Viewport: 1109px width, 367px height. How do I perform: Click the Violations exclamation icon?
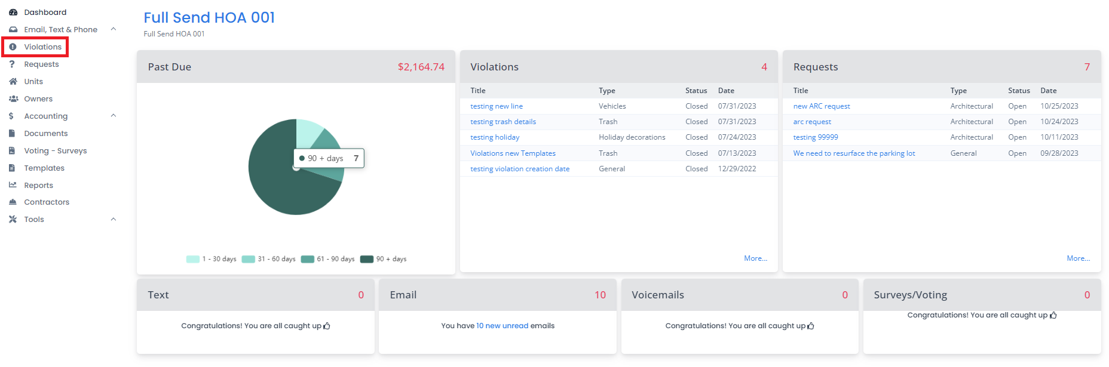(x=13, y=47)
